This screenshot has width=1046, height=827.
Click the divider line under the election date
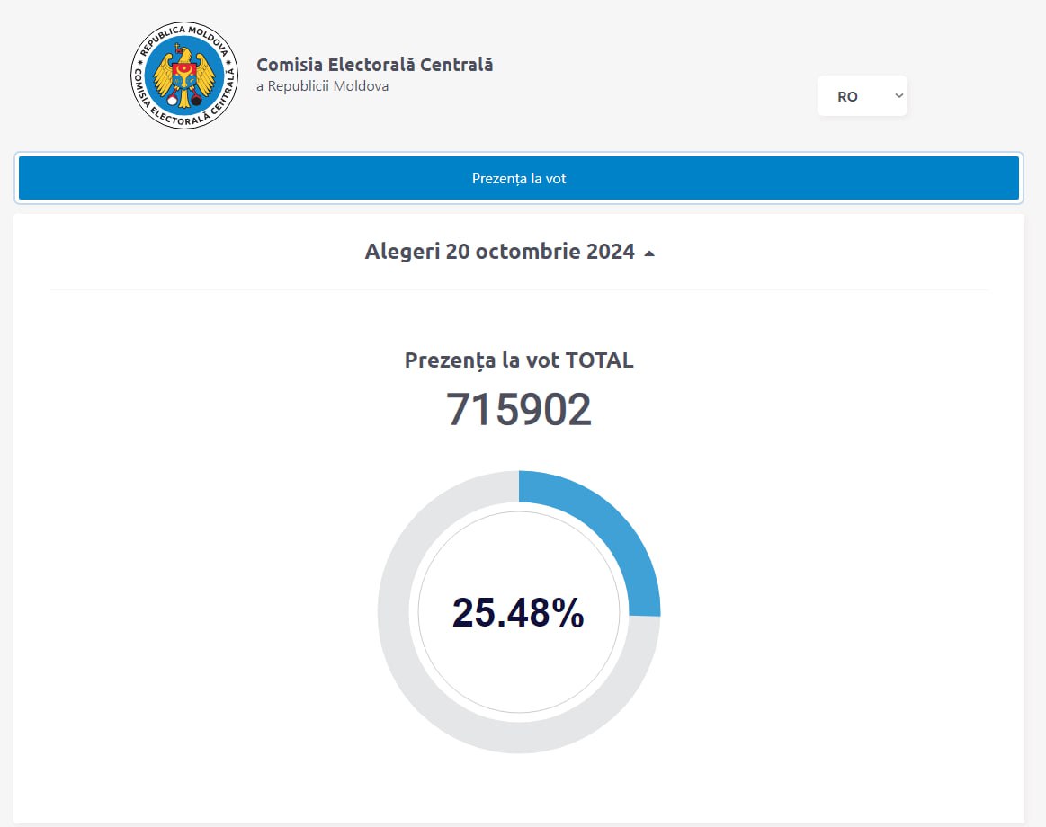tap(519, 289)
